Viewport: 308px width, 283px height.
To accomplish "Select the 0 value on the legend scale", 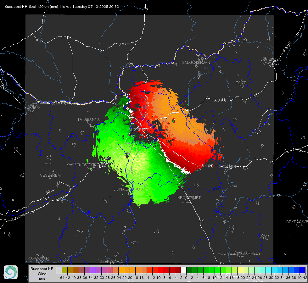I will coord(186,278).
